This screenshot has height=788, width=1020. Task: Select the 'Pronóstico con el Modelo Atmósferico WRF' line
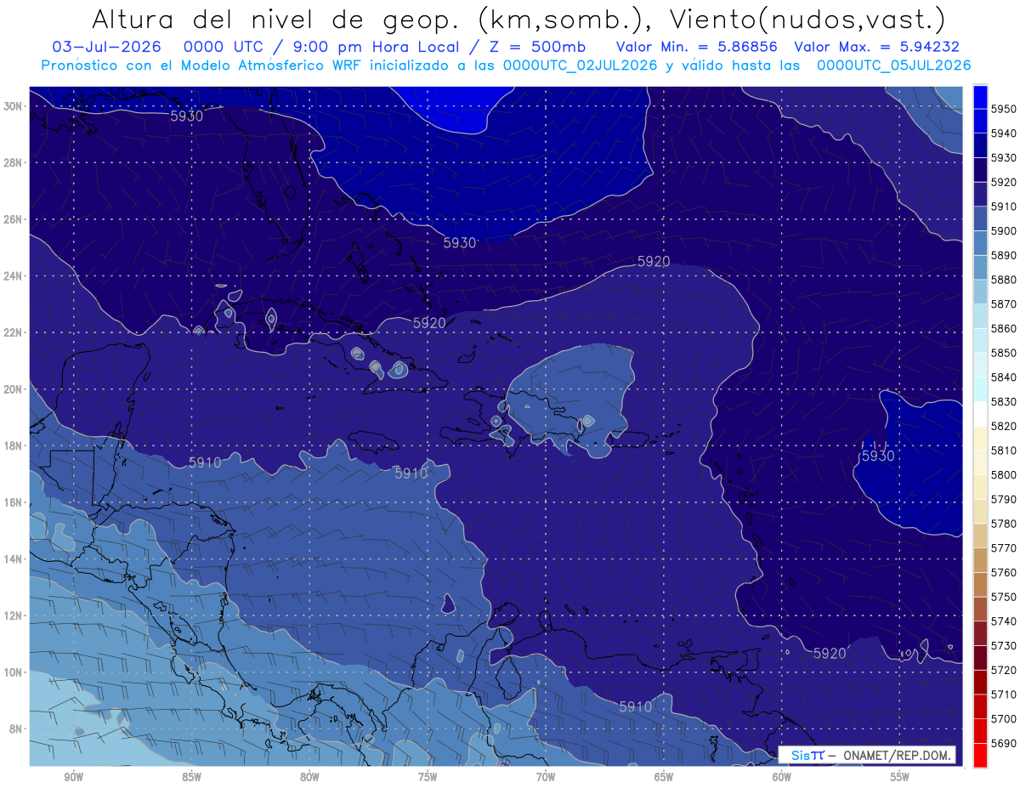pos(203,65)
